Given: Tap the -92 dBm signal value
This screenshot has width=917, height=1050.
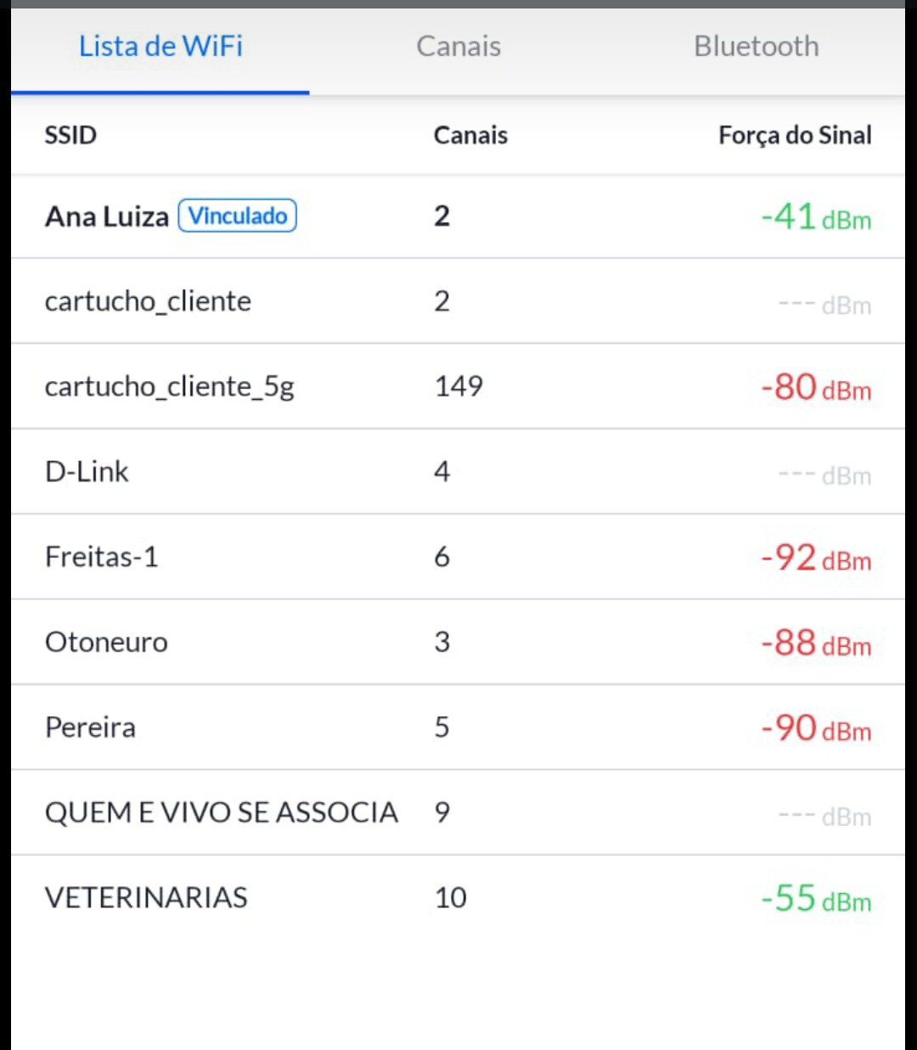Looking at the screenshot, I should 816,558.
